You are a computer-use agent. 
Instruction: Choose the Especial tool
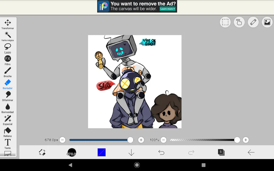coord(8,120)
